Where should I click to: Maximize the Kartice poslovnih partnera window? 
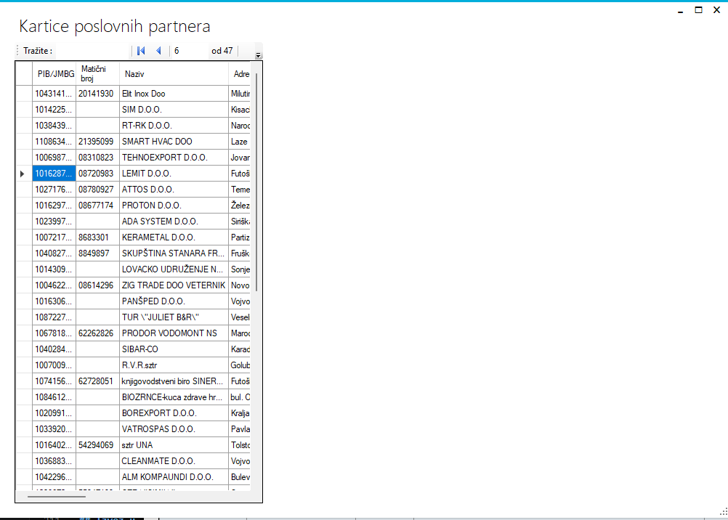click(x=698, y=10)
